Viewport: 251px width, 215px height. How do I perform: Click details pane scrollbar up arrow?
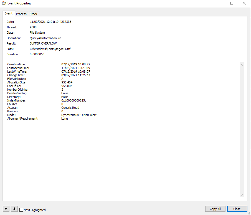tap(242, 65)
